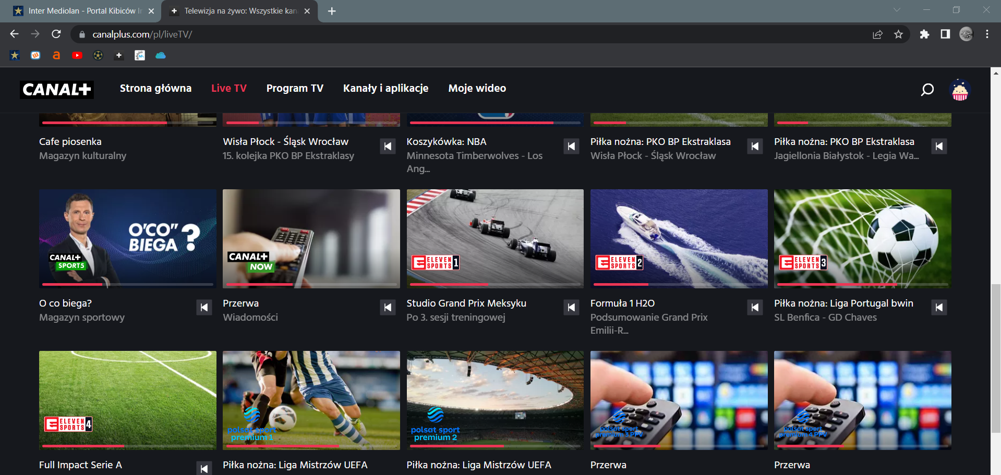The height and width of the screenshot is (475, 1001).
Task: Open Chrome three-dot menu
Action: (987, 34)
